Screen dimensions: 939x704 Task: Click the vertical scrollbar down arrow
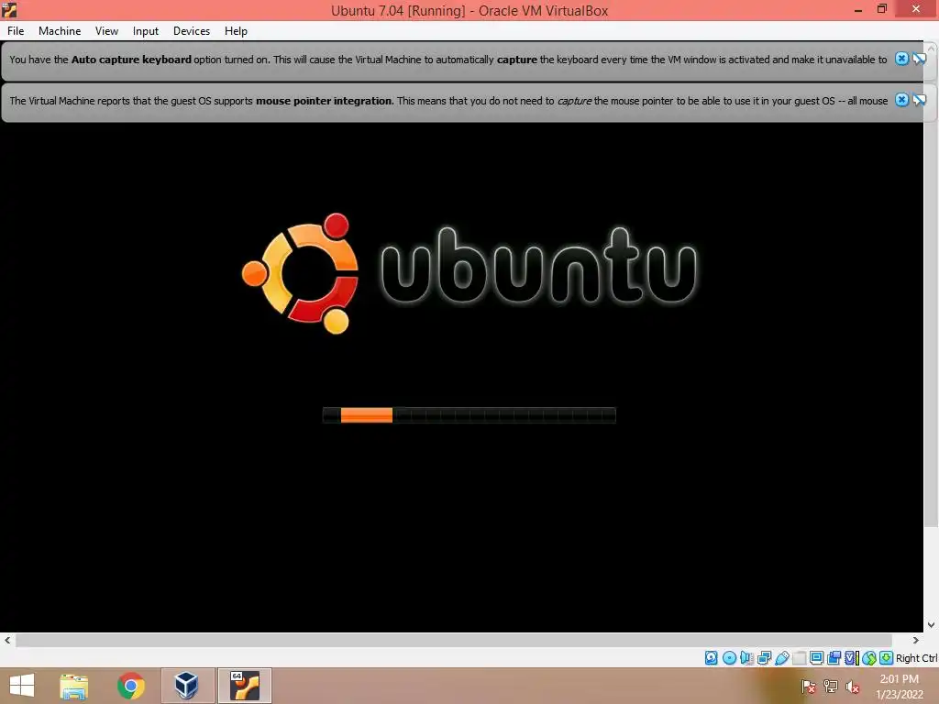932,625
